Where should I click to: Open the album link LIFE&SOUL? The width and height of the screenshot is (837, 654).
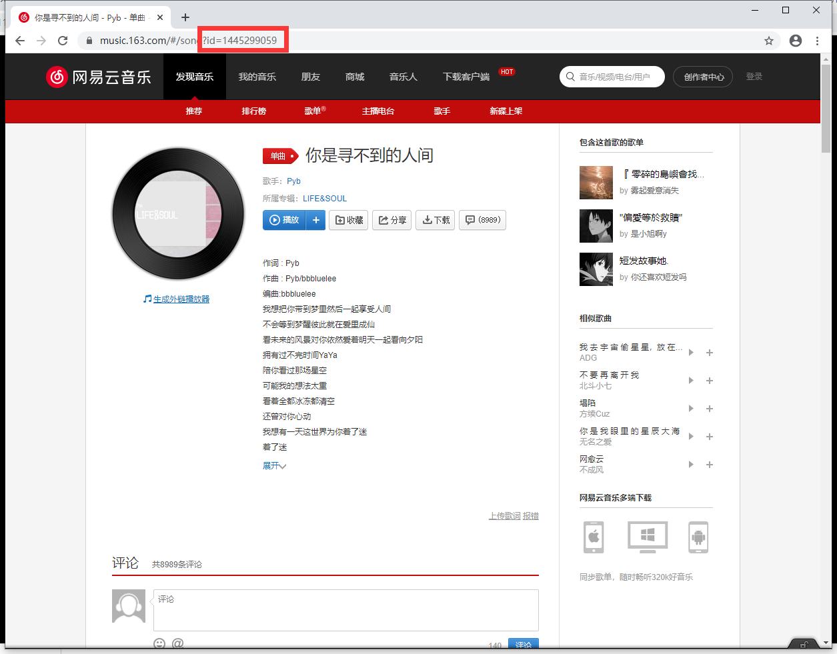(324, 199)
